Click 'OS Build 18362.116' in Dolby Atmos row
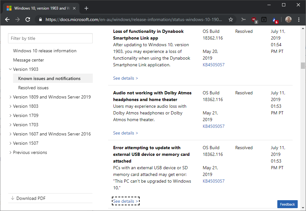The image size is (306, 211). [213, 96]
